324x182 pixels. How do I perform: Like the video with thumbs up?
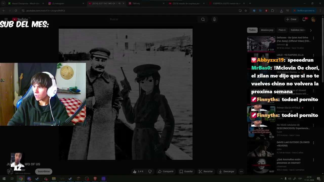coord(138,171)
